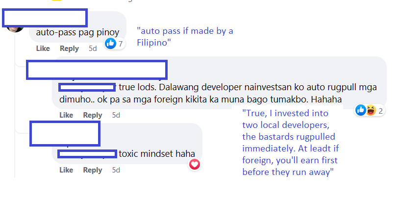The height and width of the screenshot is (199, 401).
Task: Open the 5d timestamp under 'toxic mindset haha'
Action: [x=116, y=170]
